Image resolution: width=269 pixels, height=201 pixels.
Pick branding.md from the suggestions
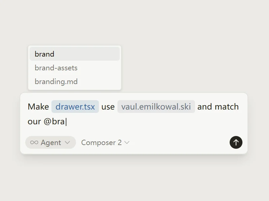(75, 81)
